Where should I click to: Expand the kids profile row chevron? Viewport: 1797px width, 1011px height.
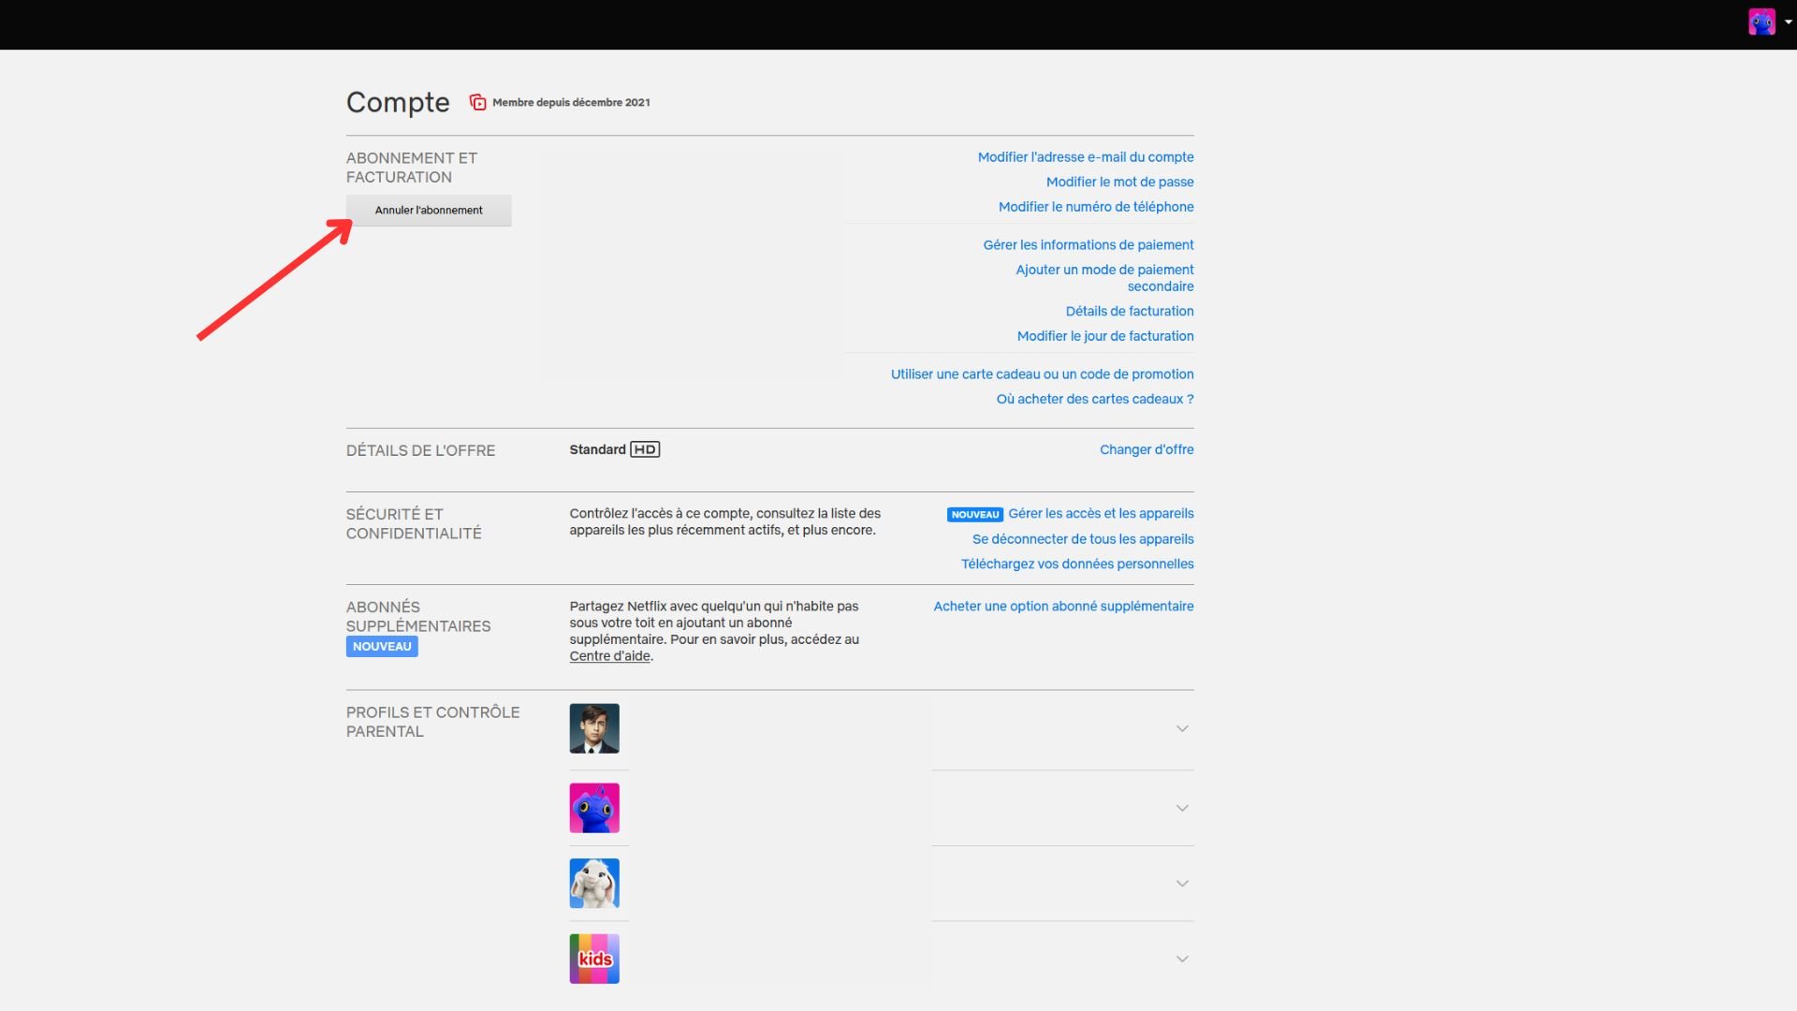(x=1182, y=959)
